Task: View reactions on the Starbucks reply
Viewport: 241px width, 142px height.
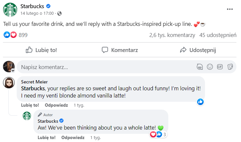Action: (158, 134)
